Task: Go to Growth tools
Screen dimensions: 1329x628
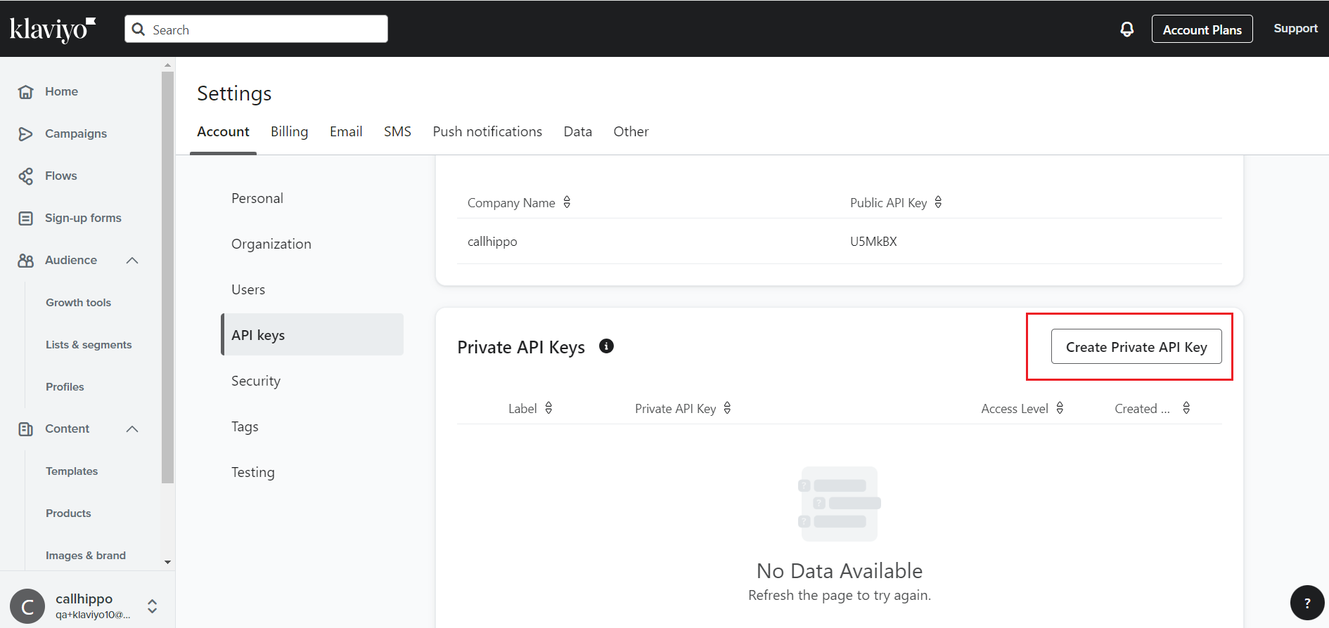Action: point(78,303)
